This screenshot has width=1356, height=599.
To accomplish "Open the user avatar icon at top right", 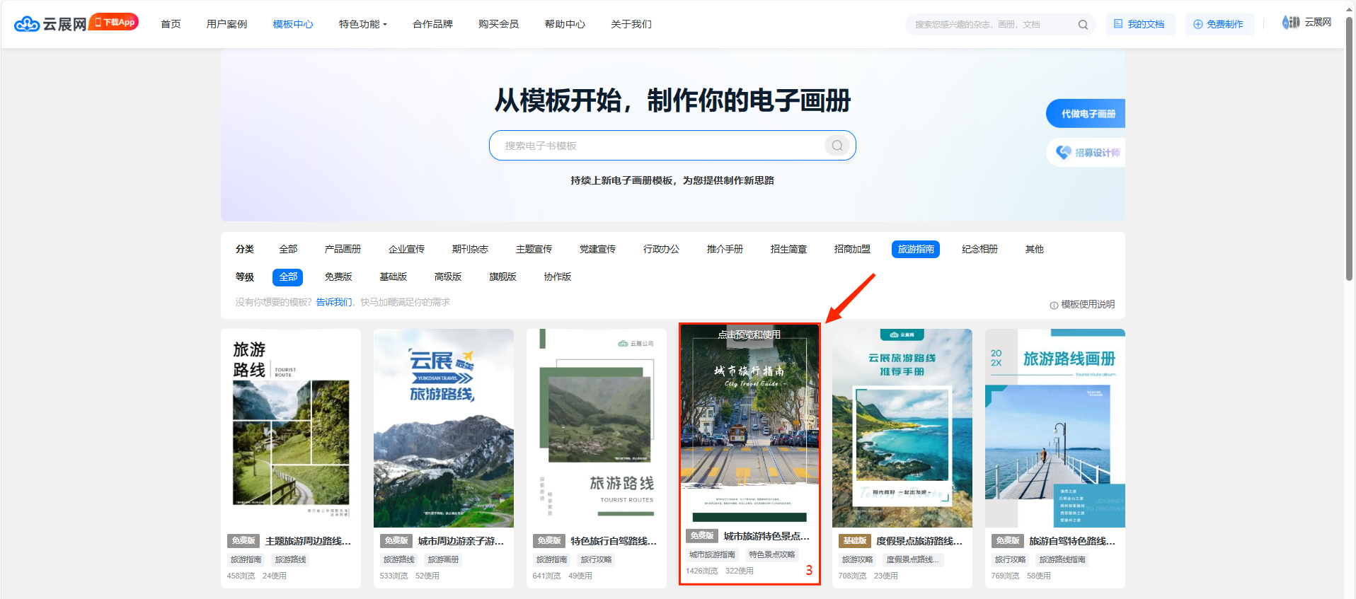I will pyautogui.click(x=1290, y=23).
